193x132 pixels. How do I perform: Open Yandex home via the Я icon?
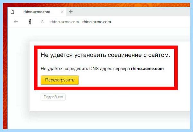30,22
